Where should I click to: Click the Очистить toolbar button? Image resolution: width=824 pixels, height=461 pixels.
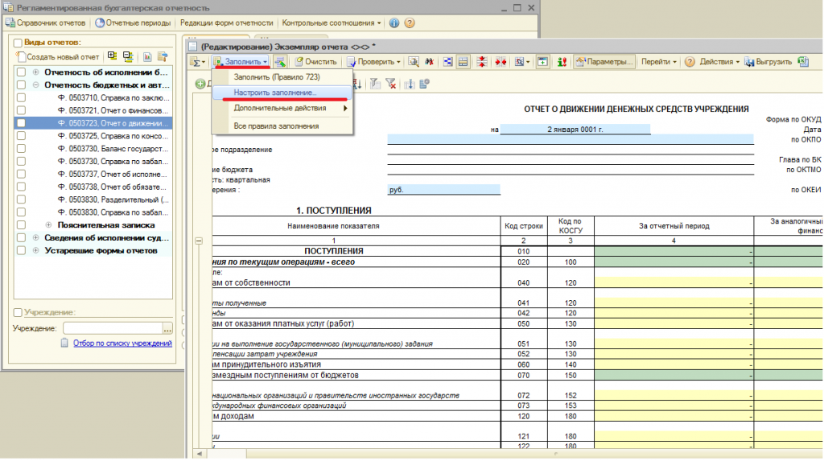[315, 62]
